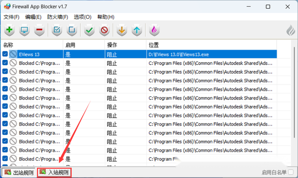This screenshot has width=298, height=178.
Task: Click the blue monitor add process icon
Action: coord(24,30)
